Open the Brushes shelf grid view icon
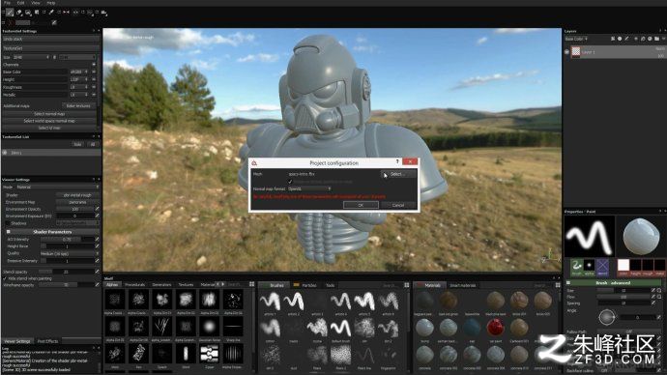Screen dimensions: 667x375 [x=407, y=285]
